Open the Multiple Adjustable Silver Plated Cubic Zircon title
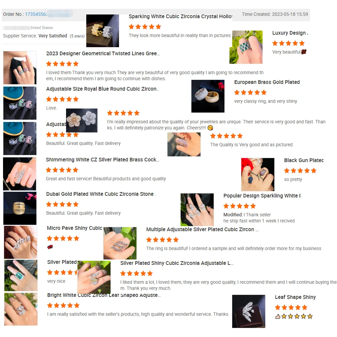Screen dimensions: 337x337 click(202, 229)
